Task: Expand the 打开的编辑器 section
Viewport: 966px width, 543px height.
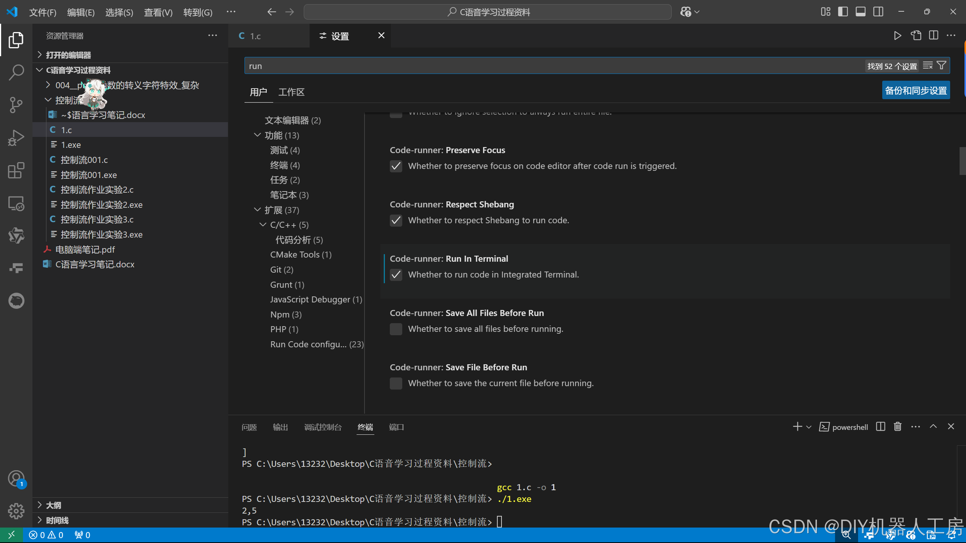Action: (x=68, y=55)
